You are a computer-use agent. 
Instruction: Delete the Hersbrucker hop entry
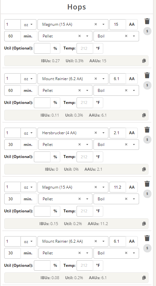147,130
